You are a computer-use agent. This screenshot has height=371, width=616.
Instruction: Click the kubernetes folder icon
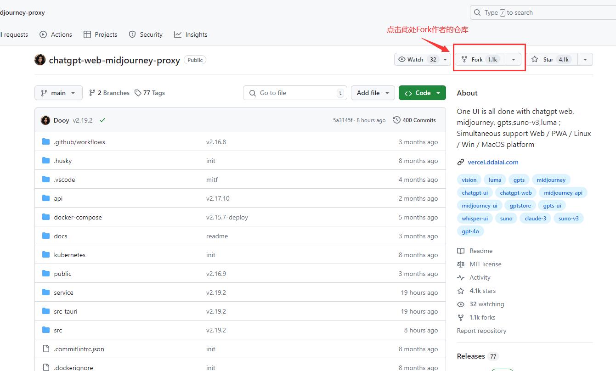click(x=46, y=255)
